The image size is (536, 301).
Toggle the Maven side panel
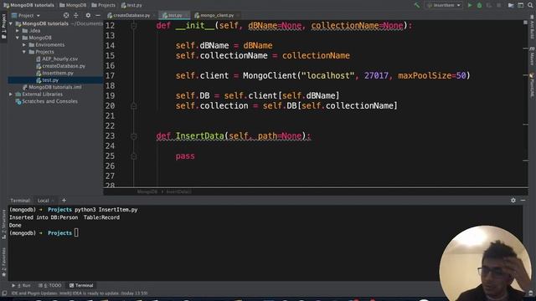(x=532, y=56)
